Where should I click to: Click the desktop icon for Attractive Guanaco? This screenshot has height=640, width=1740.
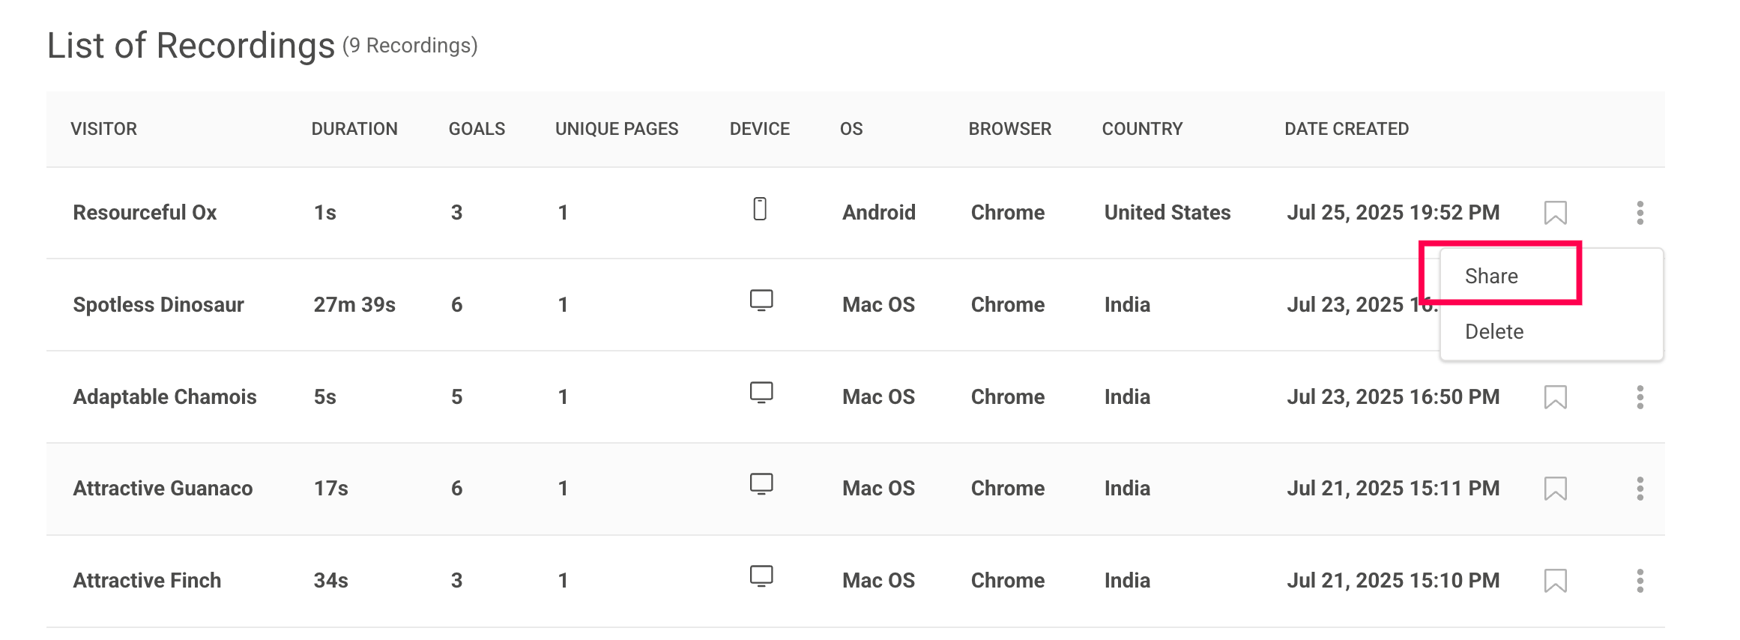pyautogui.click(x=761, y=484)
